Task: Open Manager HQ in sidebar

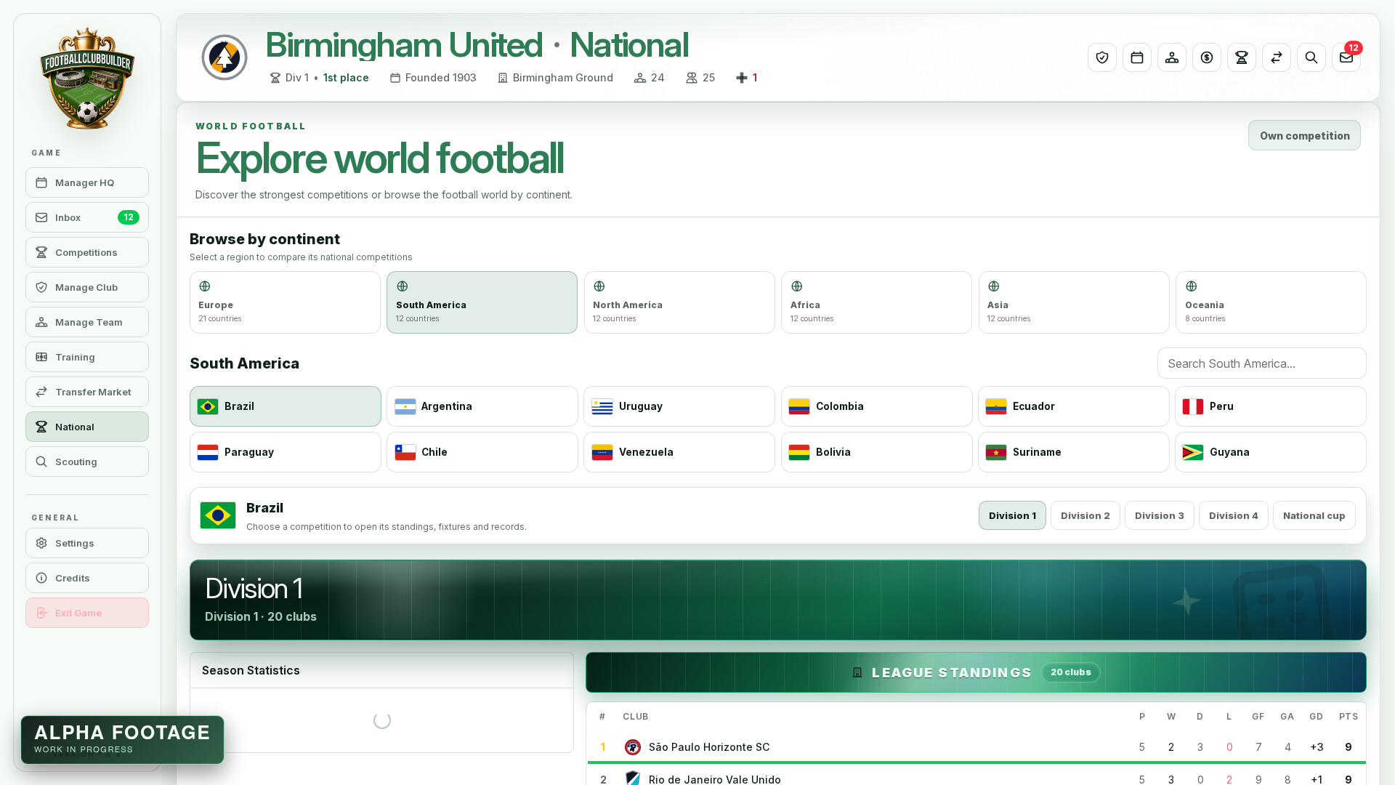Action: point(87,182)
